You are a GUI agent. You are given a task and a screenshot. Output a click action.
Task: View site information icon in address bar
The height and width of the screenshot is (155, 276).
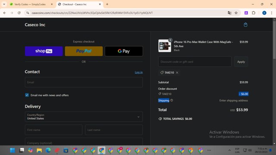pyautogui.click(x=28, y=13)
